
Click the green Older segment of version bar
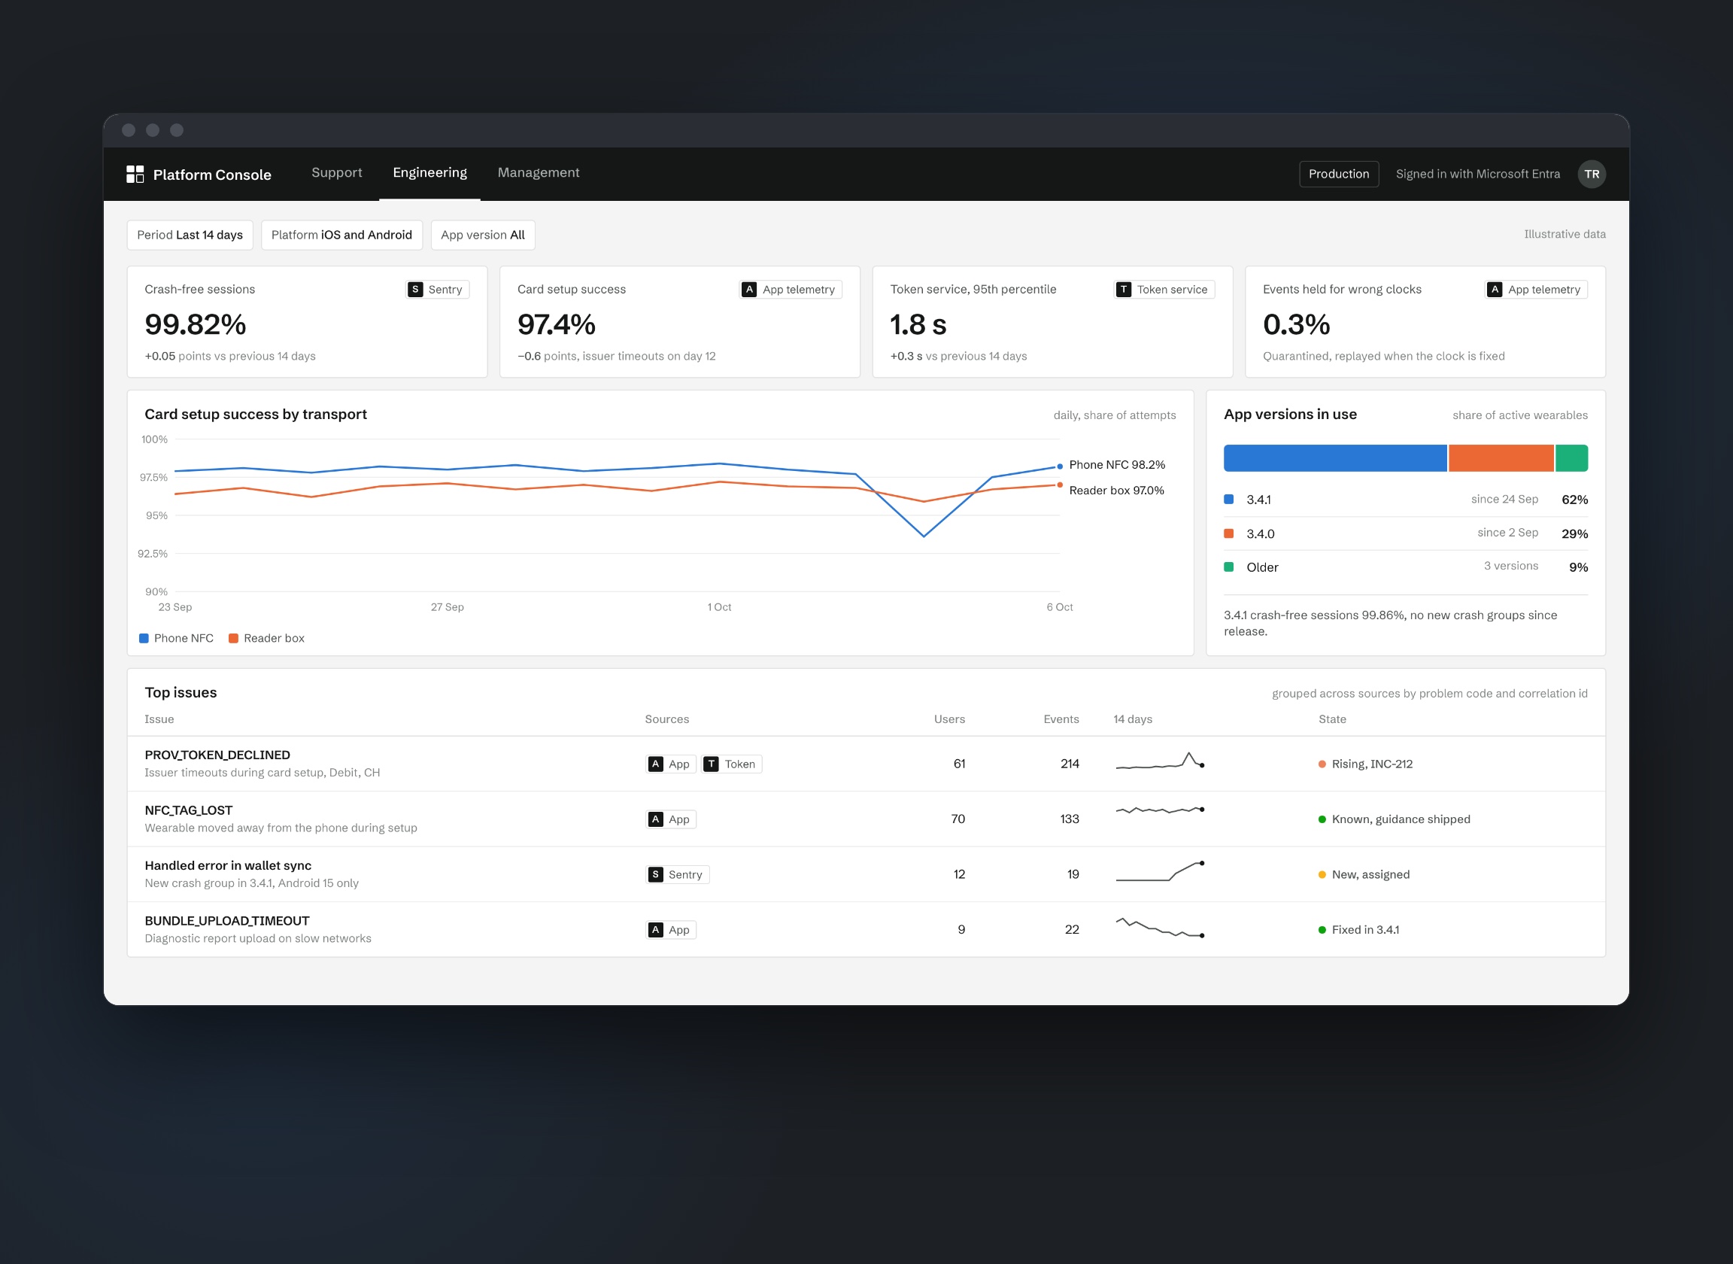[x=1571, y=458]
